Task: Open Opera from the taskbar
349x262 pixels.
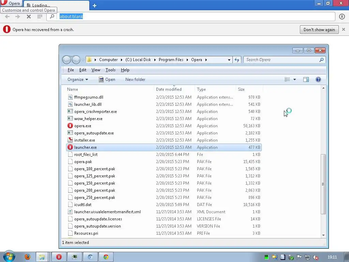Action: pyautogui.click(x=59, y=257)
